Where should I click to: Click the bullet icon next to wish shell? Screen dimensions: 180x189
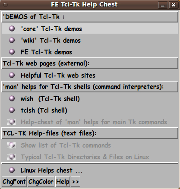12,98
